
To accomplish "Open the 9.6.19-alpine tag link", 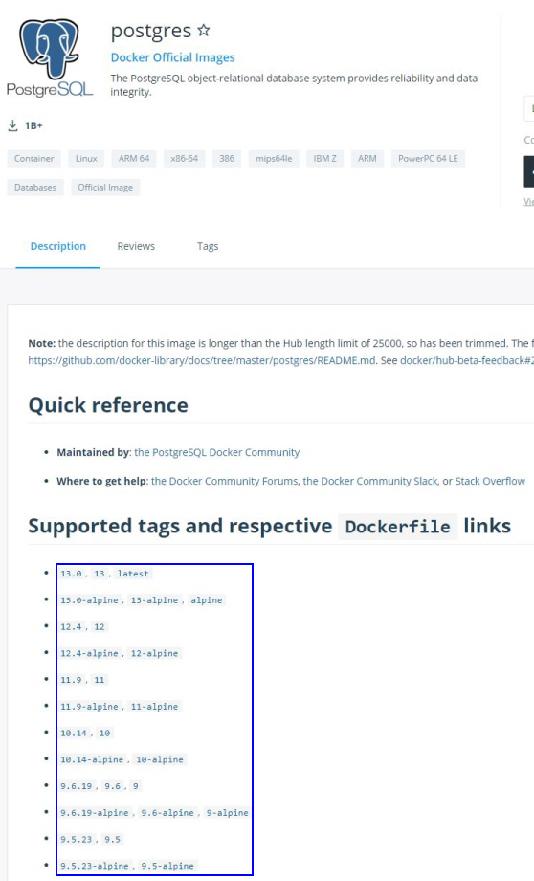I will tap(95, 812).
